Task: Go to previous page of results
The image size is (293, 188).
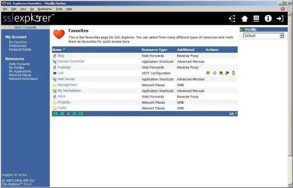Action: pos(62,114)
